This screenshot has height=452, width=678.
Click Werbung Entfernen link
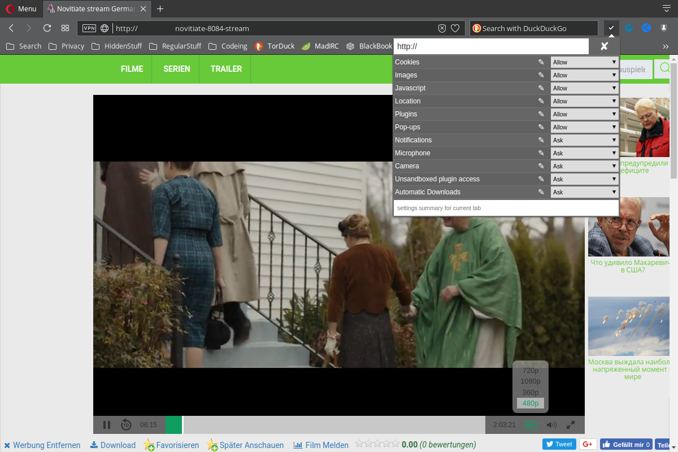tap(42, 445)
